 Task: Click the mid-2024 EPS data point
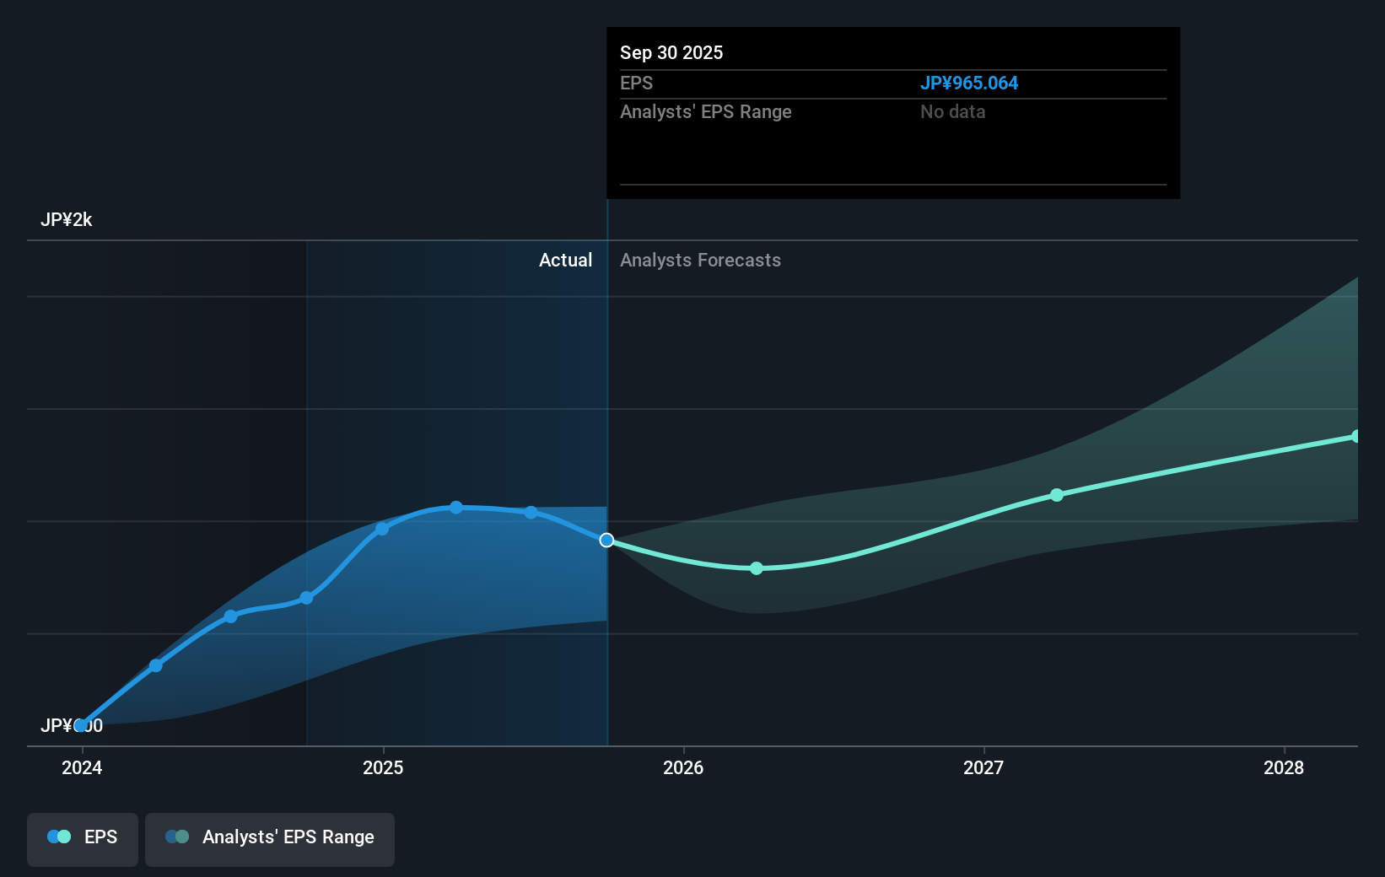click(x=231, y=616)
